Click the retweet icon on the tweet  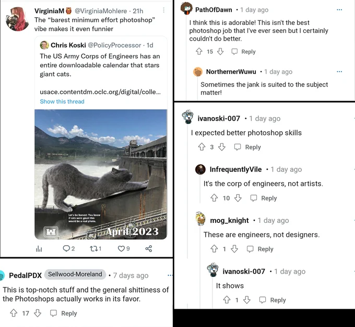pyautogui.click(x=93, y=249)
